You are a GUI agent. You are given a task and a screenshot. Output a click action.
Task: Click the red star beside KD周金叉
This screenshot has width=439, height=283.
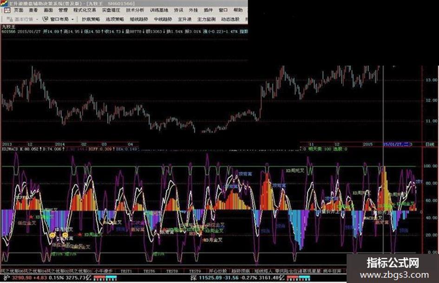[x=80, y=235]
